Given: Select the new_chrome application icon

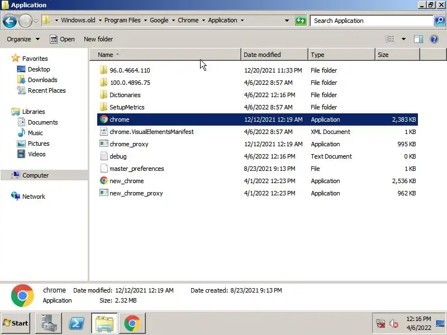Looking at the screenshot, I should coord(104,180).
